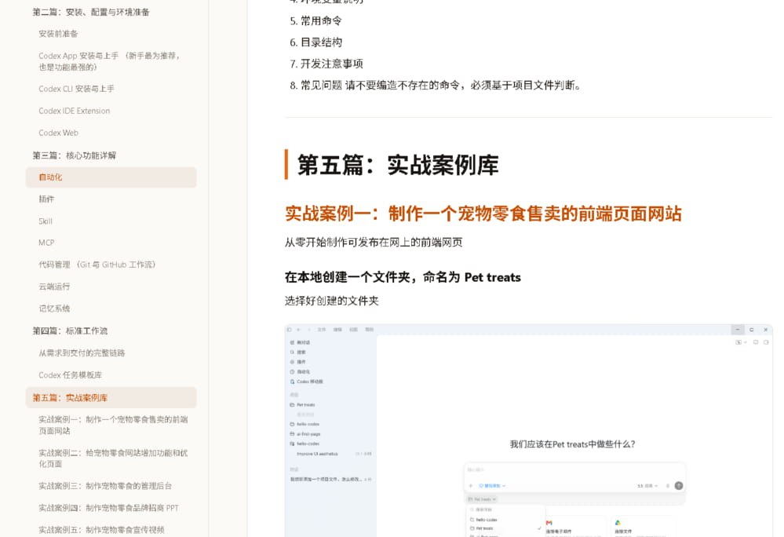Image resolution: width=784 pixels, height=537 pixels.
Task: Open the 插件 sidebar entry
Action: [x=46, y=199]
